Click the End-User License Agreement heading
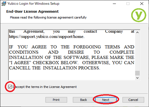149x107 pixels. tap(33, 11)
